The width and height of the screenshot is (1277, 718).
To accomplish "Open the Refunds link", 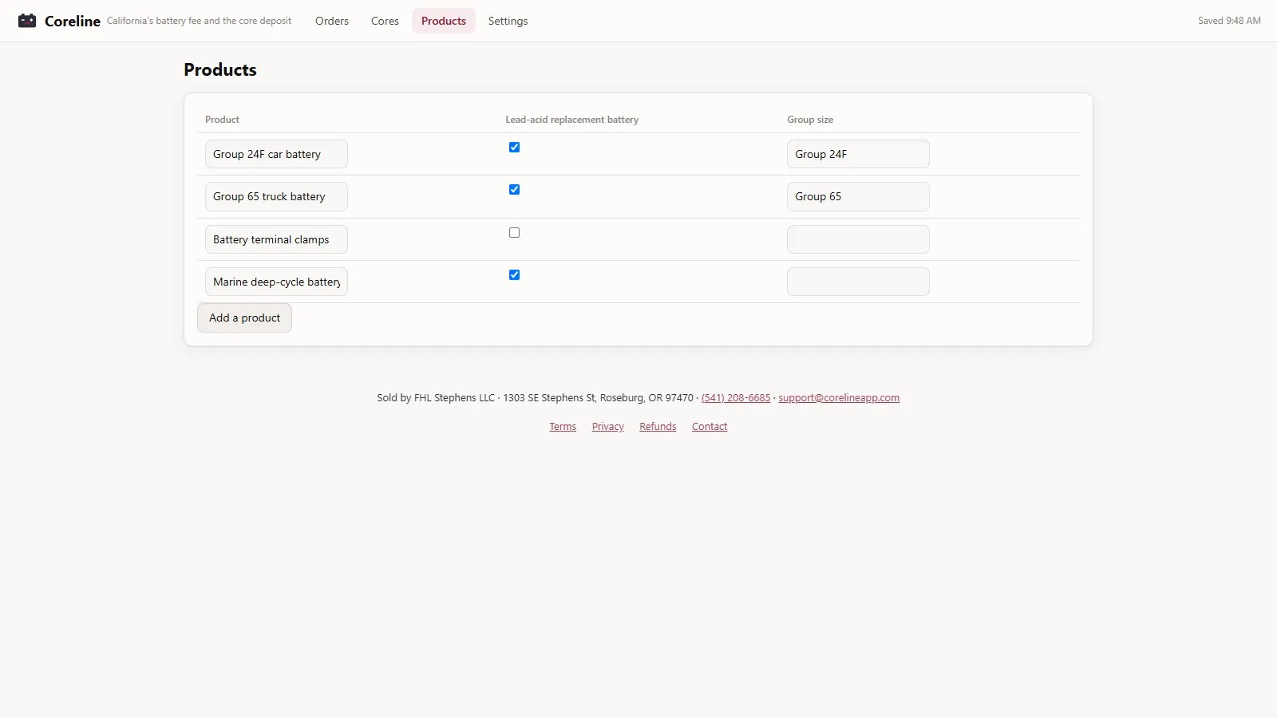I will click(x=658, y=427).
